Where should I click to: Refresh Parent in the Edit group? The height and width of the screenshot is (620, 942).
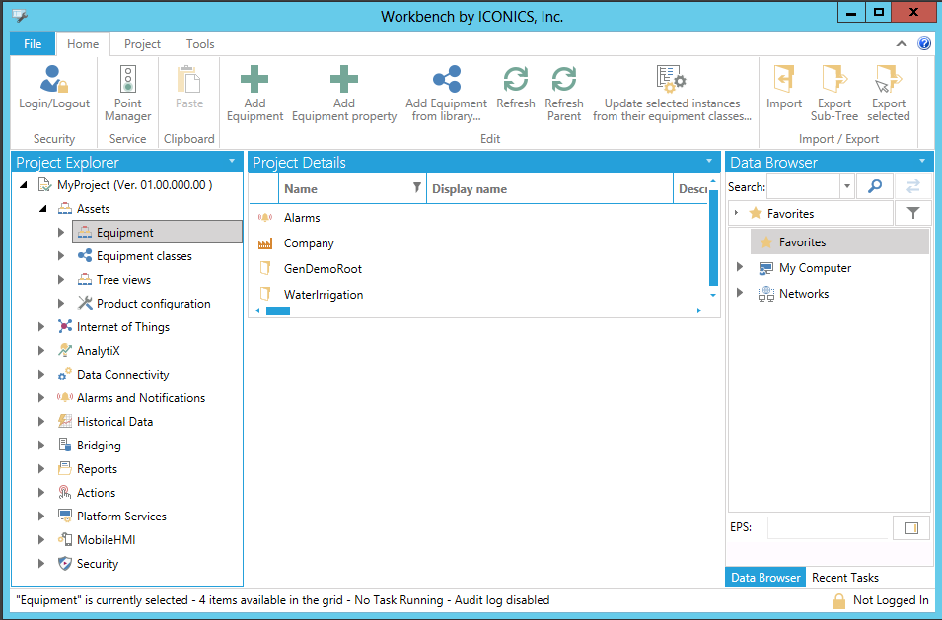563,80
